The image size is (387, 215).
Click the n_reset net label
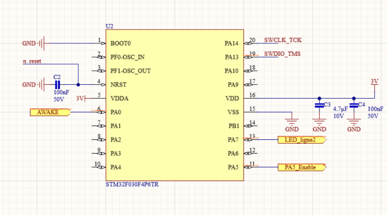coord(32,61)
